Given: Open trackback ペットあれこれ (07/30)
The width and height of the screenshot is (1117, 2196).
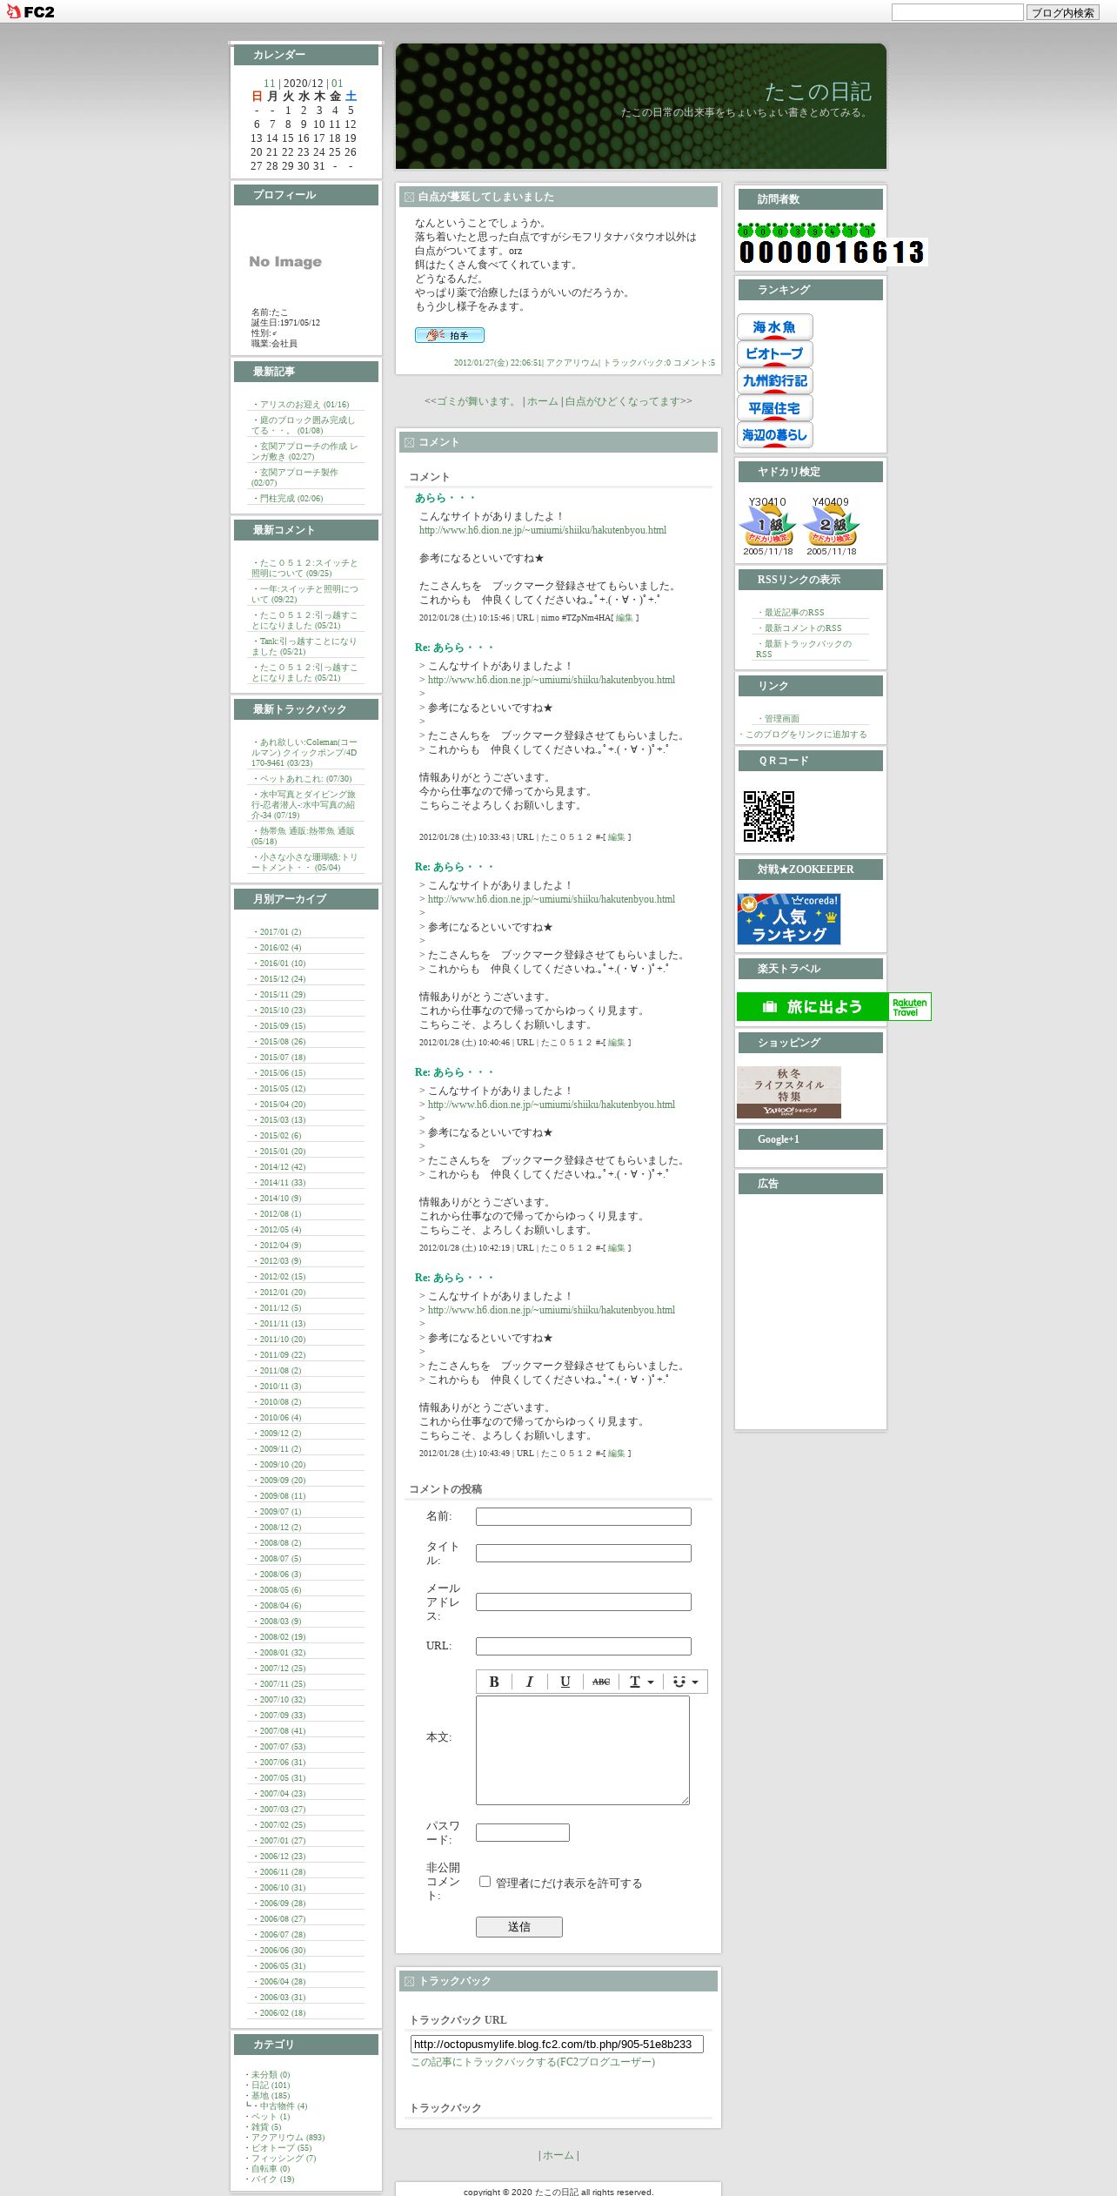Looking at the screenshot, I should click(305, 779).
